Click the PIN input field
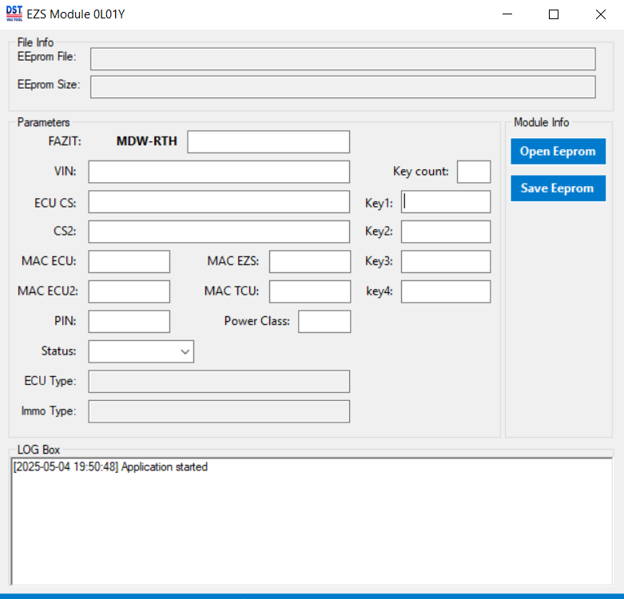624x599 pixels. click(129, 321)
